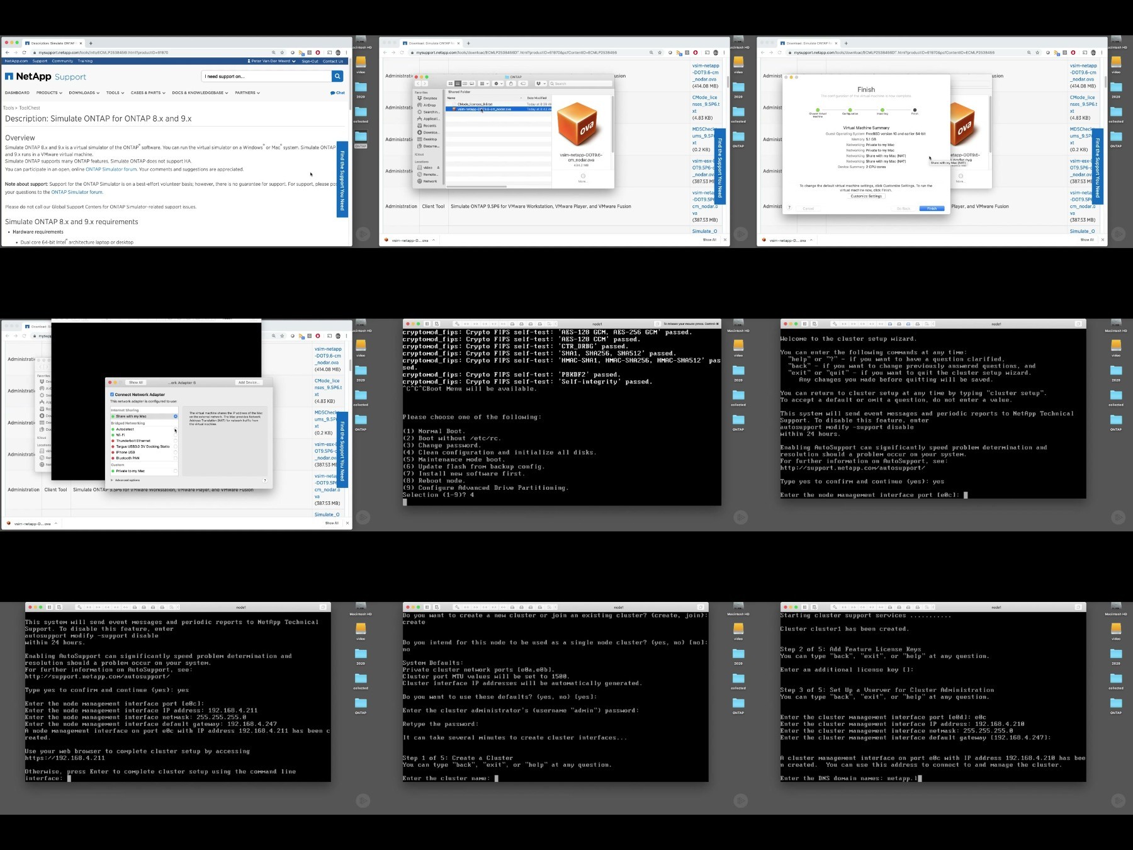Click Community in the blue top bar
The height and width of the screenshot is (850, 1133).
point(62,61)
